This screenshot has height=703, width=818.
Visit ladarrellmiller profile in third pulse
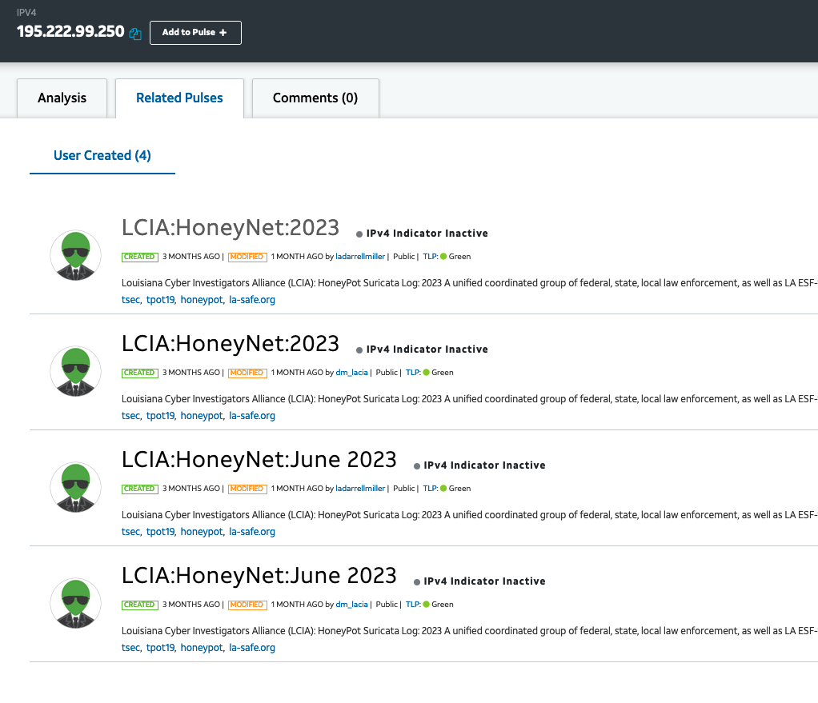(360, 489)
